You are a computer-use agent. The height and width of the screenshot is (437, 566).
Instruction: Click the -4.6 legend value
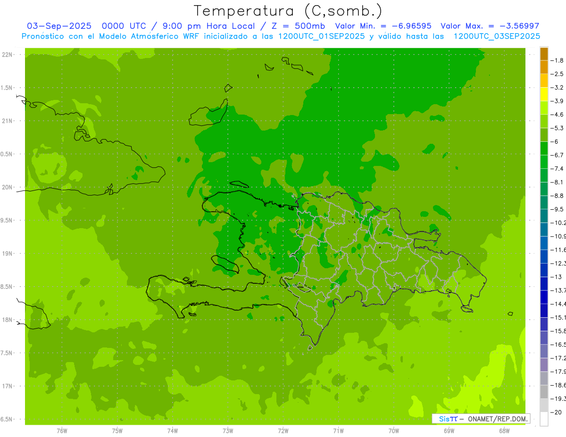(x=558, y=115)
